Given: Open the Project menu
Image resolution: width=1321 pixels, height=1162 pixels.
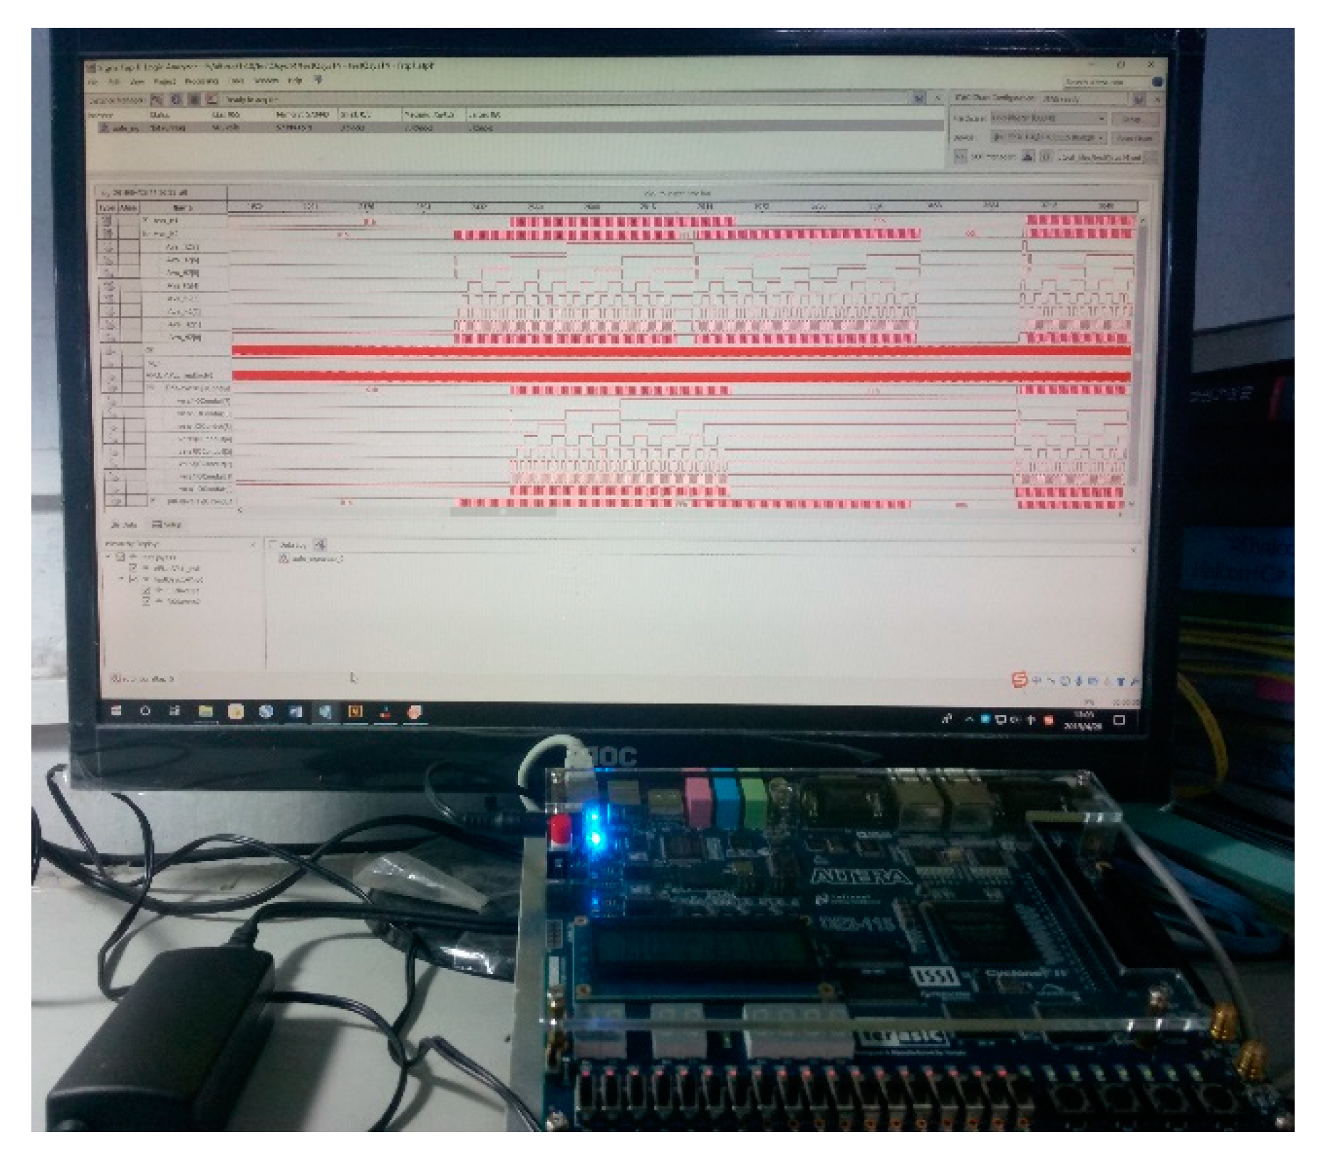Looking at the screenshot, I should pyautogui.click(x=165, y=81).
